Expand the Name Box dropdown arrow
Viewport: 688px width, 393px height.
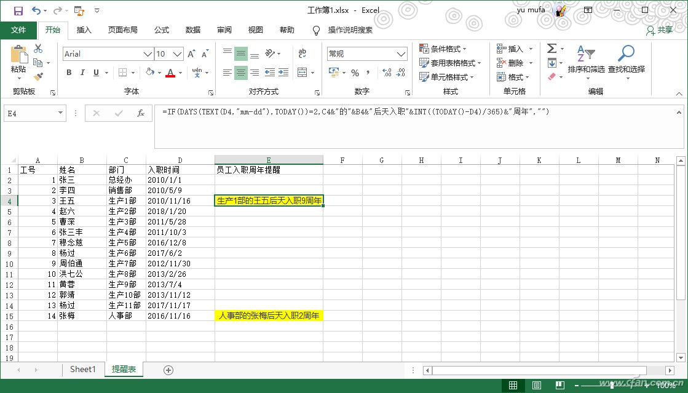60,113
